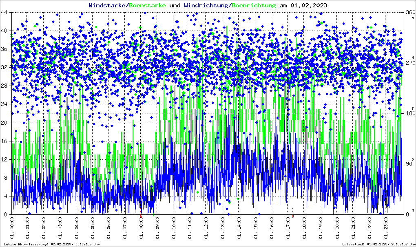Click the direction axis value 90
The height and width of the screenshot is (247, 416).
(x=409, y=164)
